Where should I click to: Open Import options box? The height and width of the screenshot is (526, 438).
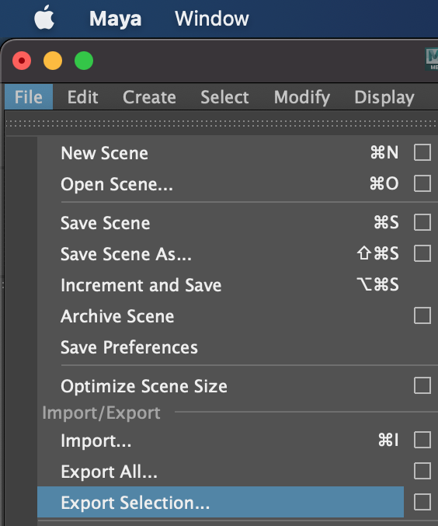click(422, 440)
